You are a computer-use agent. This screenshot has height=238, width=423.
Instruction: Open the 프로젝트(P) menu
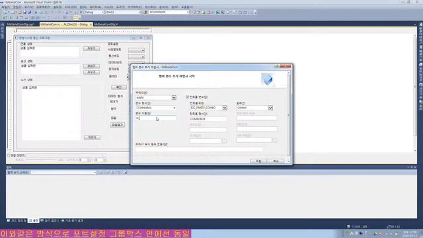(43, 7)
